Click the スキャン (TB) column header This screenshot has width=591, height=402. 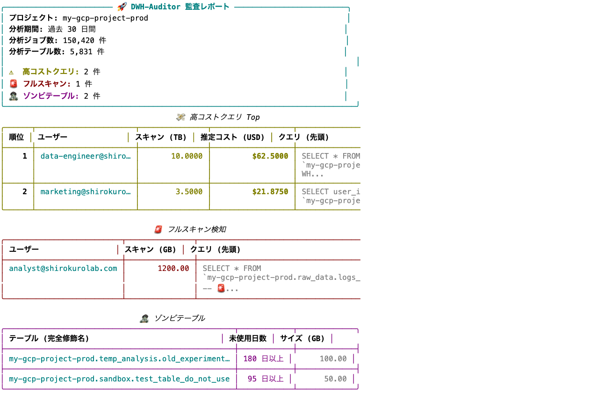161,137
